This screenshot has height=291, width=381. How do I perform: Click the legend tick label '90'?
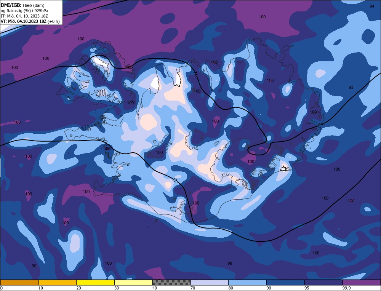point(269,288)
